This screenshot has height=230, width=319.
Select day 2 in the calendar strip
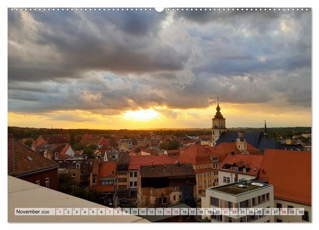68,212
